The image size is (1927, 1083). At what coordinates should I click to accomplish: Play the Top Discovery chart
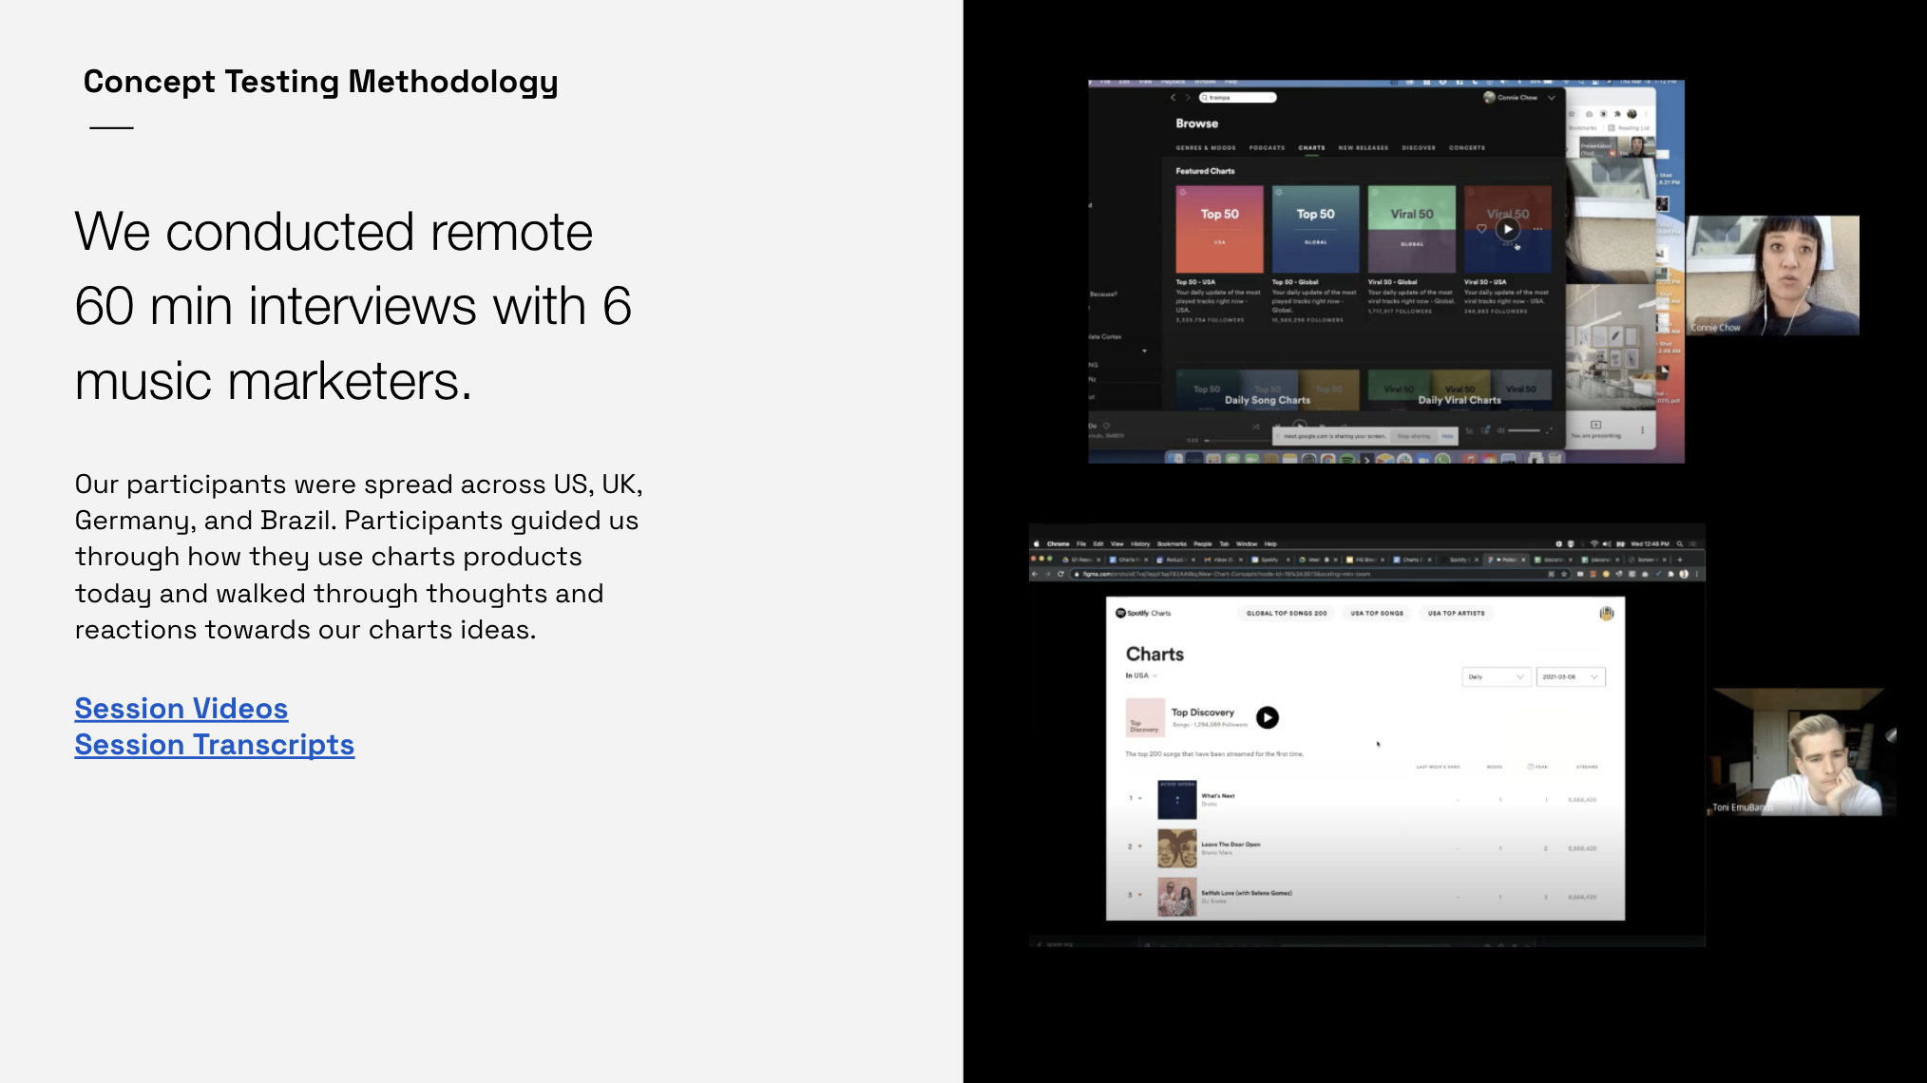point(1267,717)
